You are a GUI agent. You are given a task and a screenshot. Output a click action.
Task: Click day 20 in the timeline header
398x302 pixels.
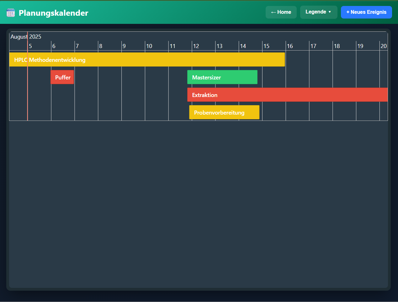point(384,46)
